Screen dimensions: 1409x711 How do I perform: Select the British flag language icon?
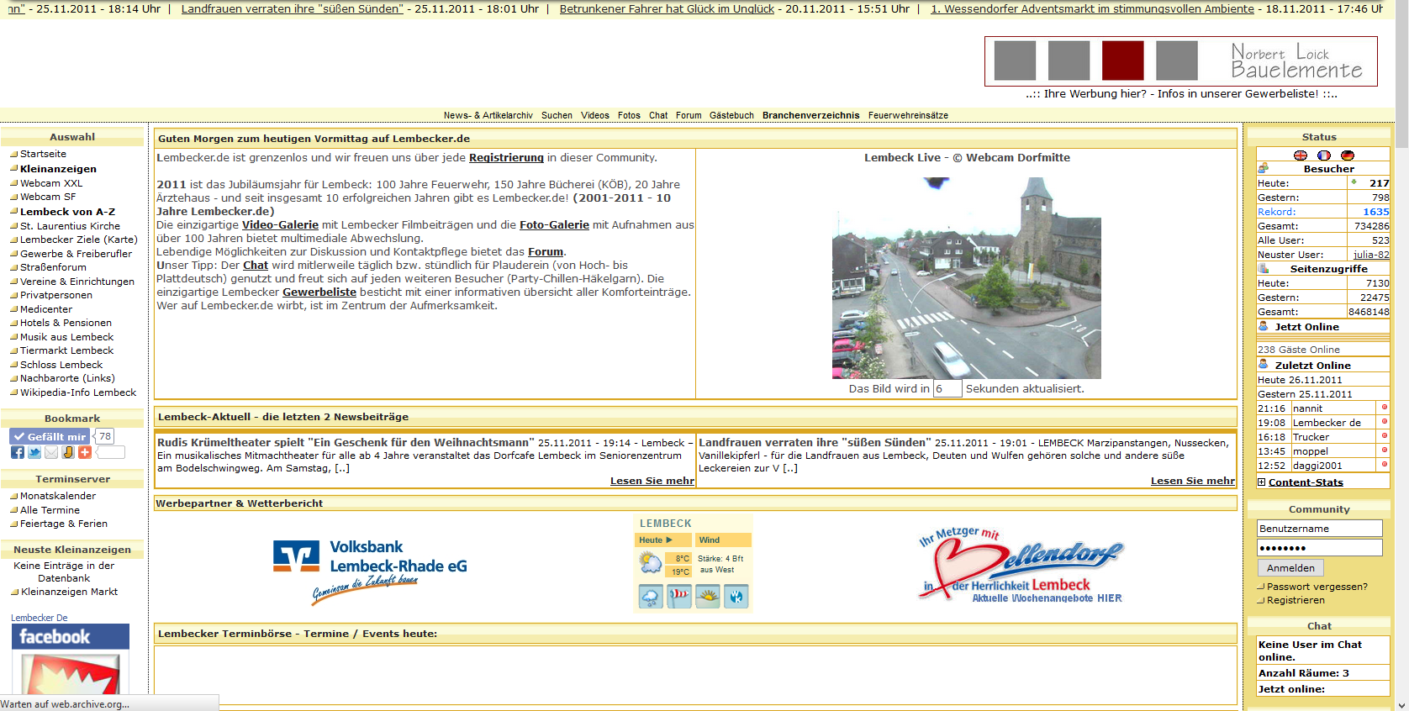tap(1301, 155)
